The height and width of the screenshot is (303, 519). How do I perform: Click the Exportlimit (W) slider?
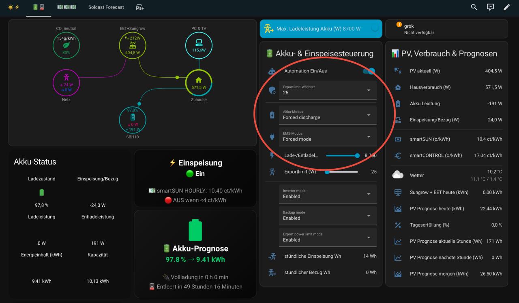tap(342, 172)
